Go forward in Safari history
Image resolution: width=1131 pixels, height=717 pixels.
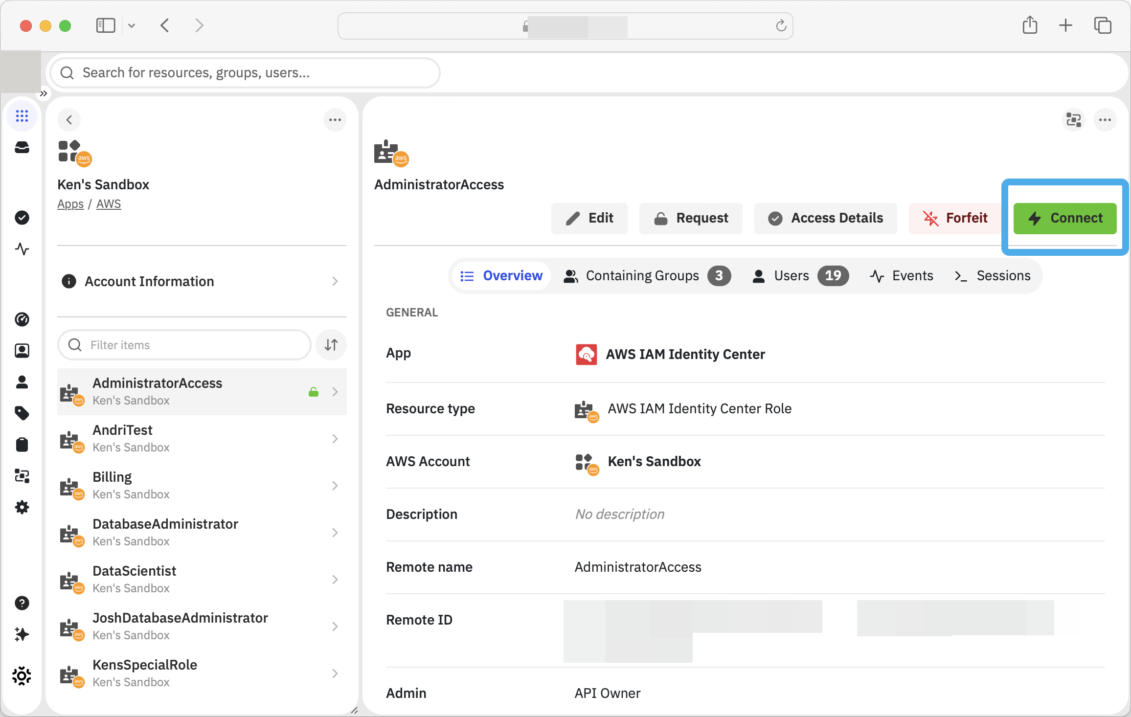click(x=199, y=25)
